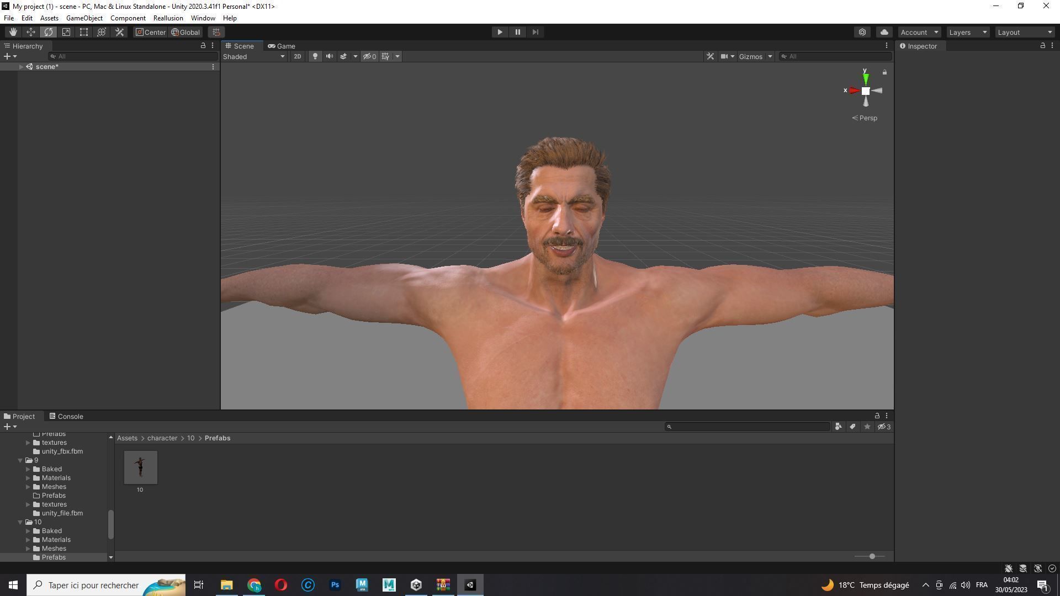Click search by label icon in Project
The height and width of the screenshot is (596, 1060).
pos(852,427)
